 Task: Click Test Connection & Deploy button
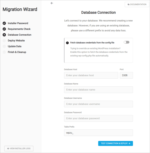[115, 143]
